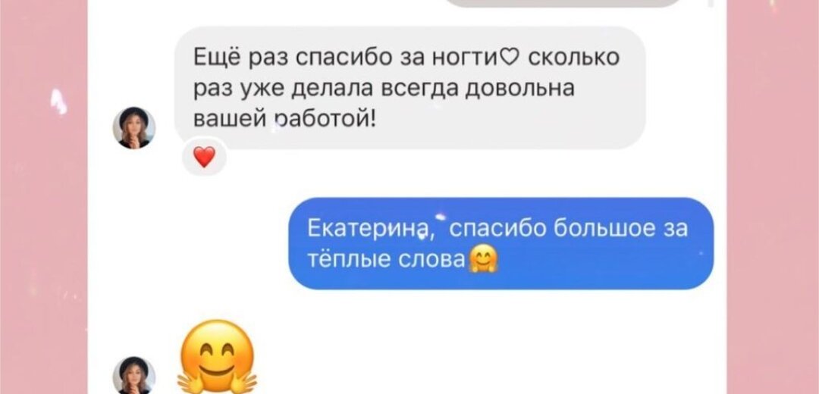Click the text "вашей работой!"
The width and height of the screenshot is (819, 394).
point(284,120)
